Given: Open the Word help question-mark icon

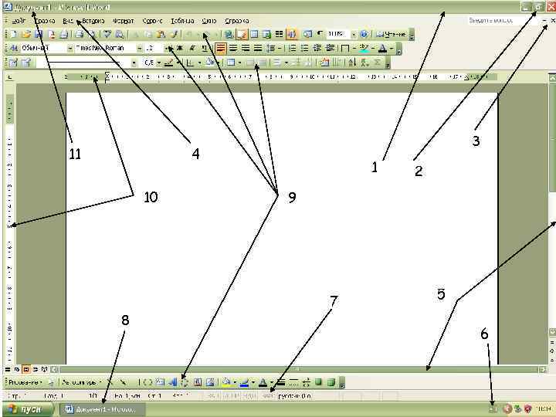Looking at the screenshot, I should (364, 34).
